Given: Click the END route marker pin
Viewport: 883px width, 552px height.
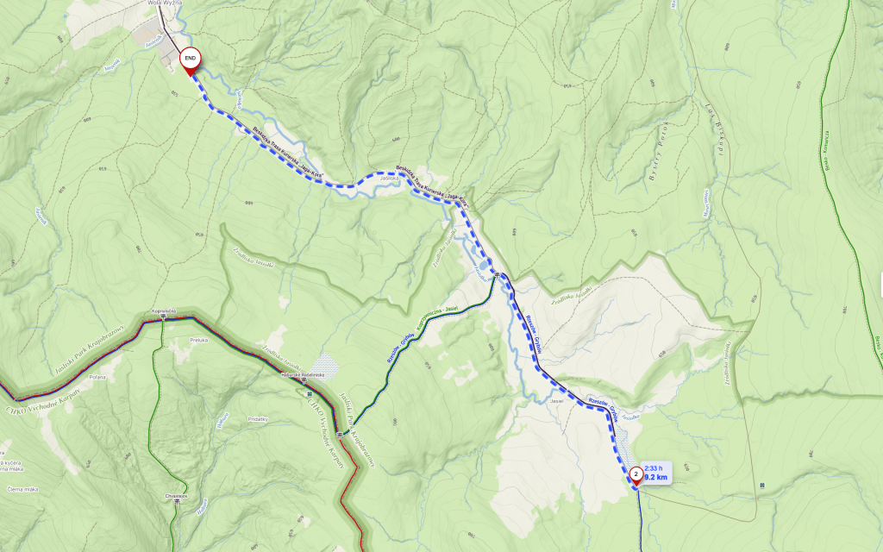Looking at the screenshot, I should (x=191, y=61).
